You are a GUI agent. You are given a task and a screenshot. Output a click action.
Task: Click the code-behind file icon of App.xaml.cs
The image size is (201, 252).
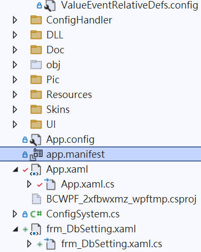(50, 184)
